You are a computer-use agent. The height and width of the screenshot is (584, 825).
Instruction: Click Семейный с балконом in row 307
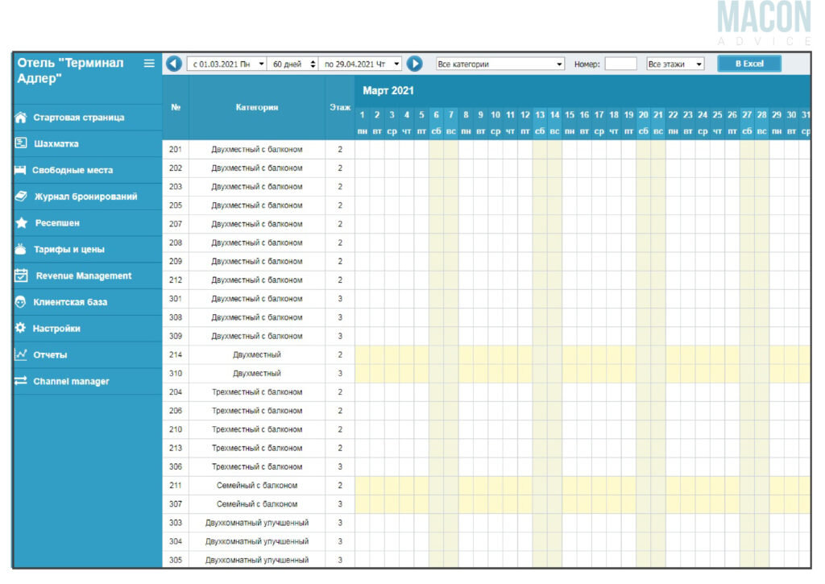coord(257,504)
